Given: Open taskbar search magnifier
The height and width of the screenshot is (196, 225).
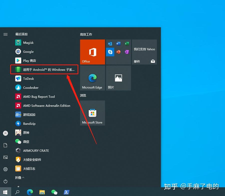Looking at the screenshot, I should click(x=17, y=192).
